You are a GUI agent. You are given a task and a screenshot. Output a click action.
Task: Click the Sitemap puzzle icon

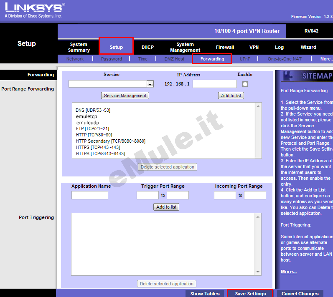coord(288,76)
